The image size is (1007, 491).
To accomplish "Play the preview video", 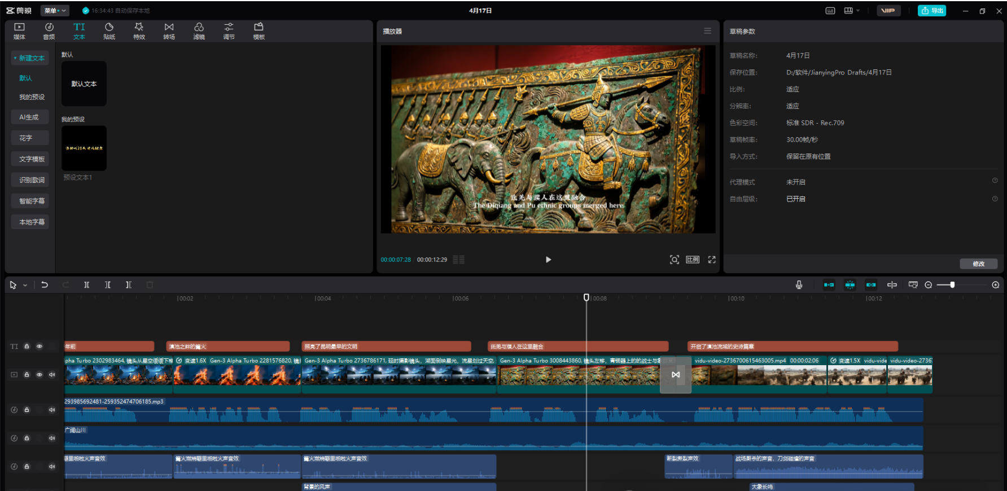I will [548, 260].
